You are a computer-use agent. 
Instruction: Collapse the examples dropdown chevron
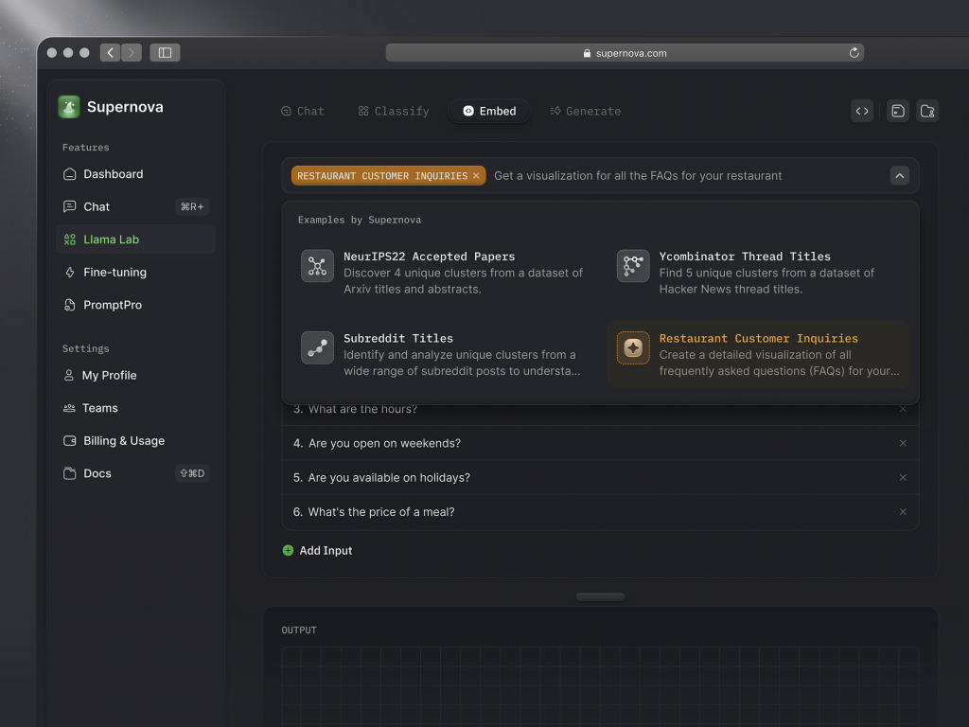point(900,176)
